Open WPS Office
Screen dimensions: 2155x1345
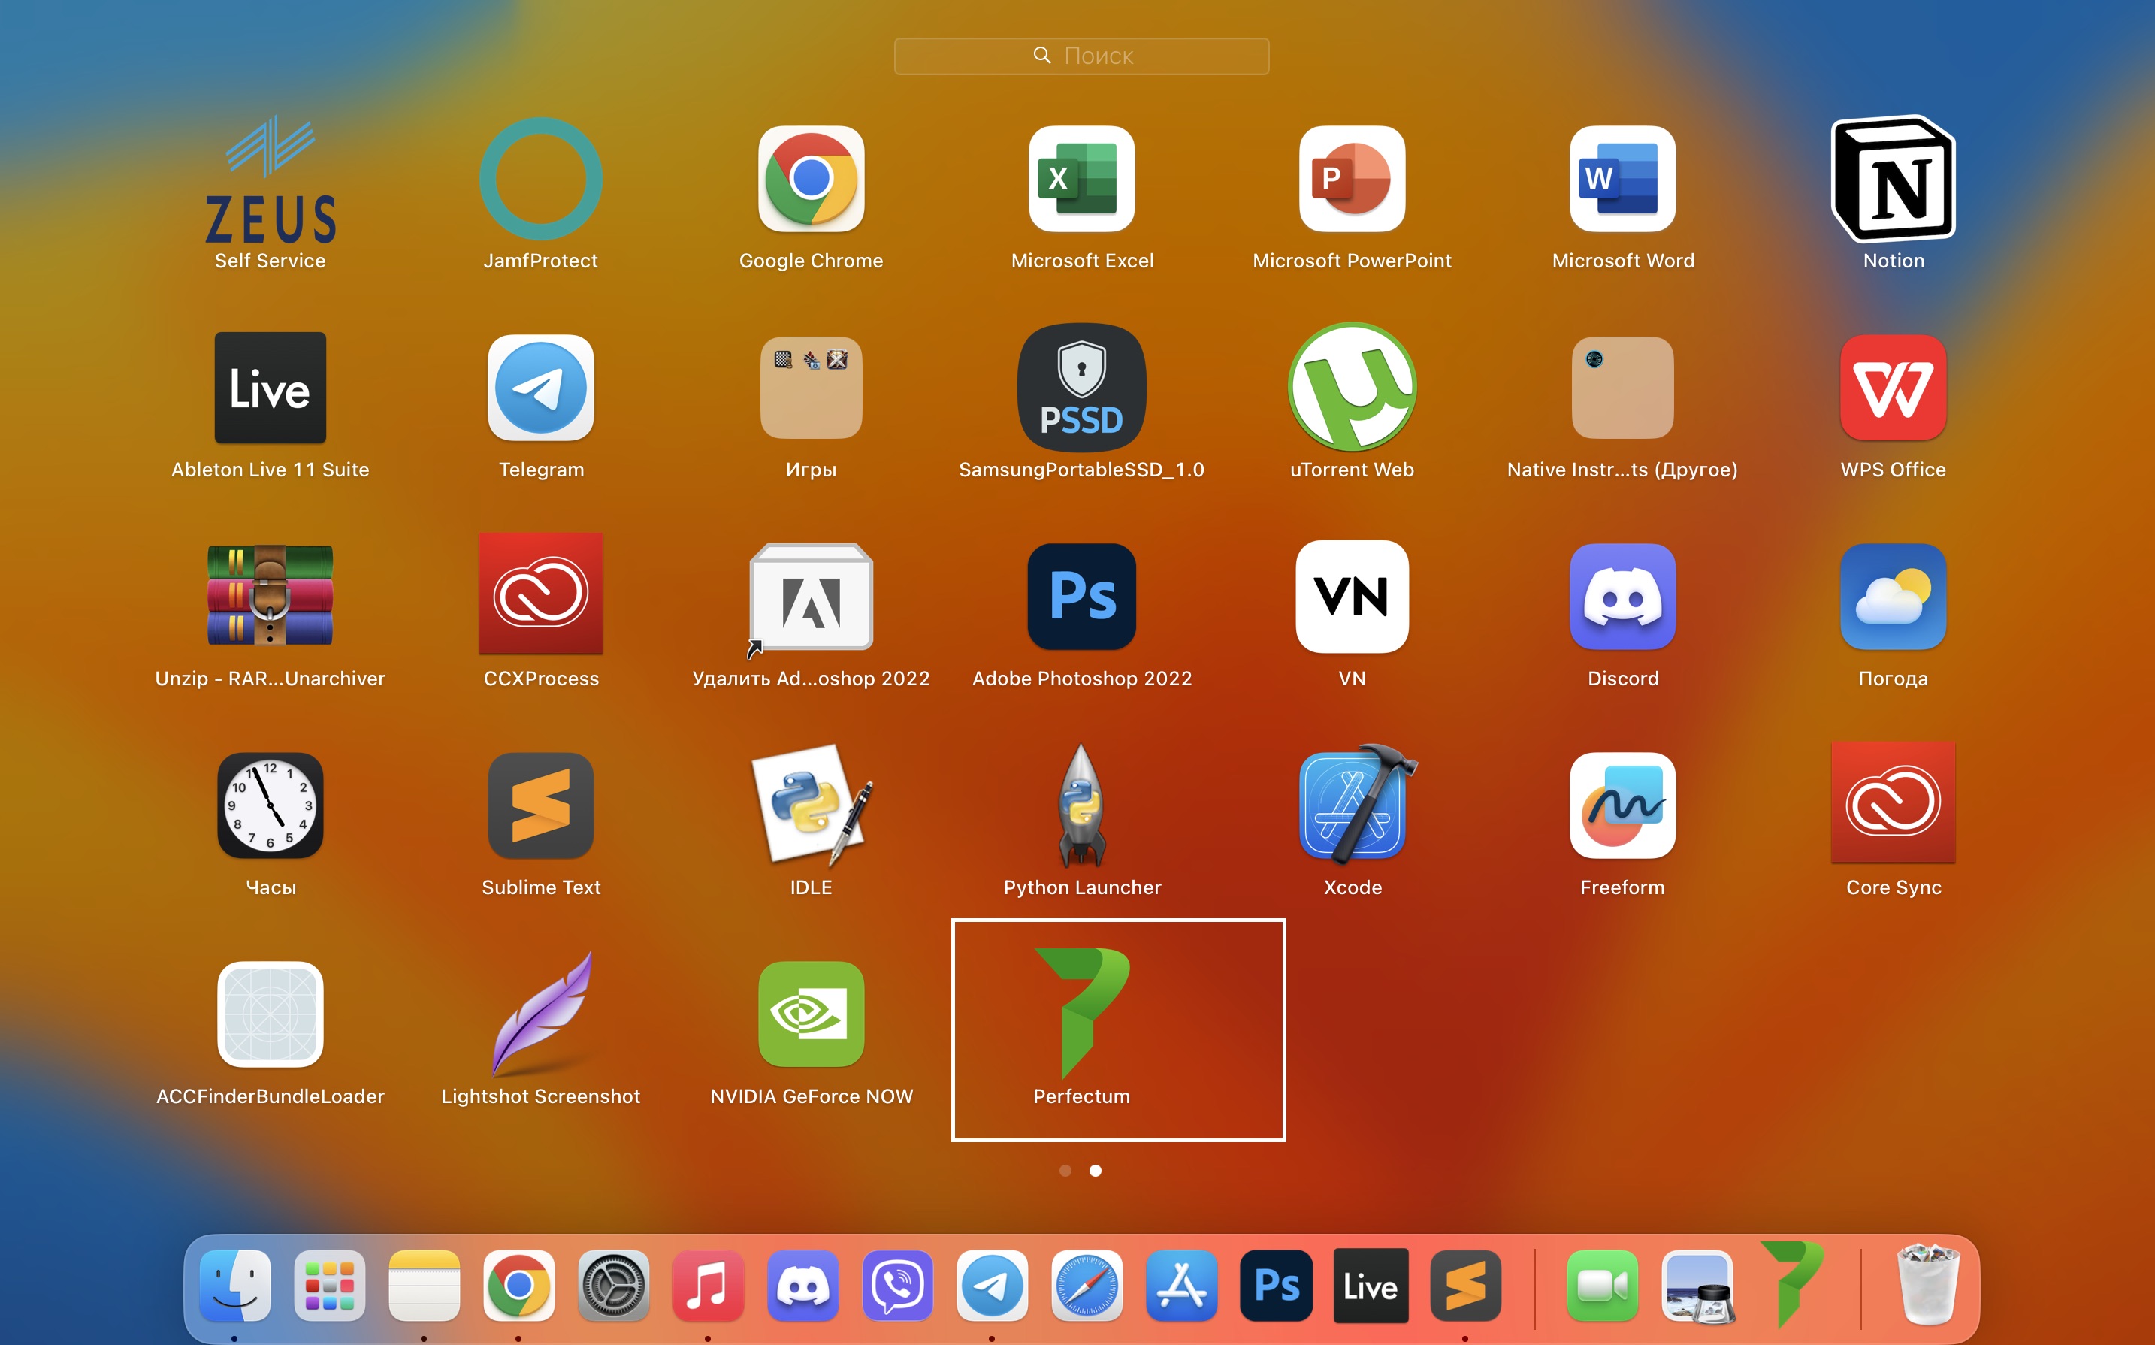tap(1893, 388)
